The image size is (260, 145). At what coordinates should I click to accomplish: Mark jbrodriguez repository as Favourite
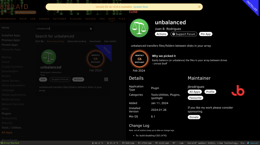click(x=195, y=98)
